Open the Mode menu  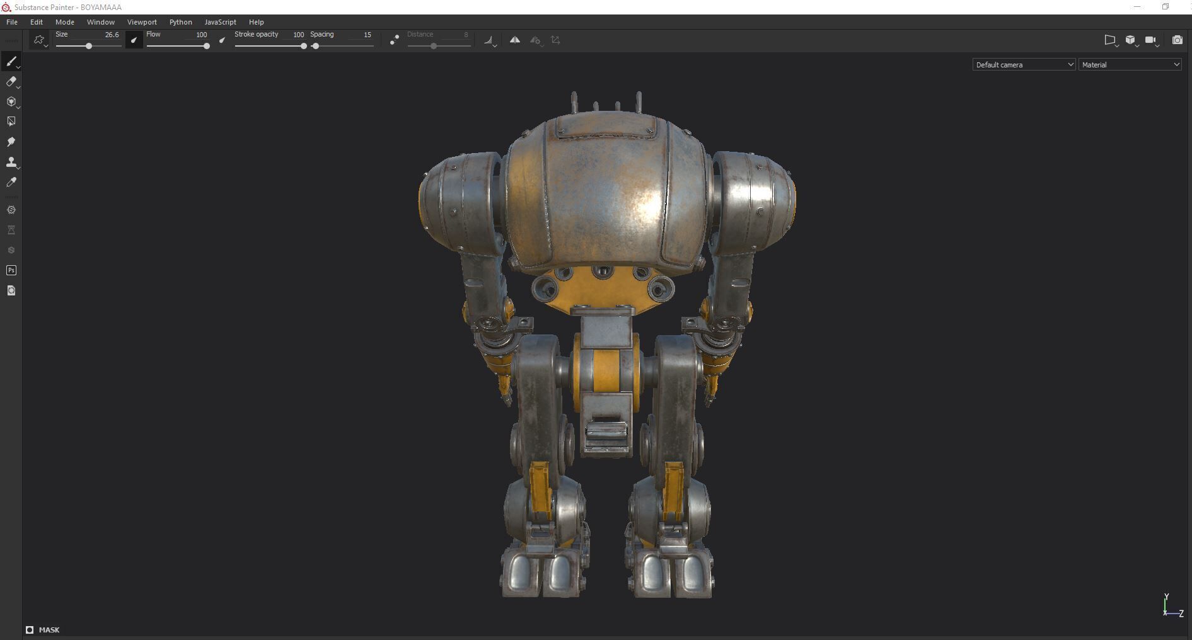click(x=65, y=22)
